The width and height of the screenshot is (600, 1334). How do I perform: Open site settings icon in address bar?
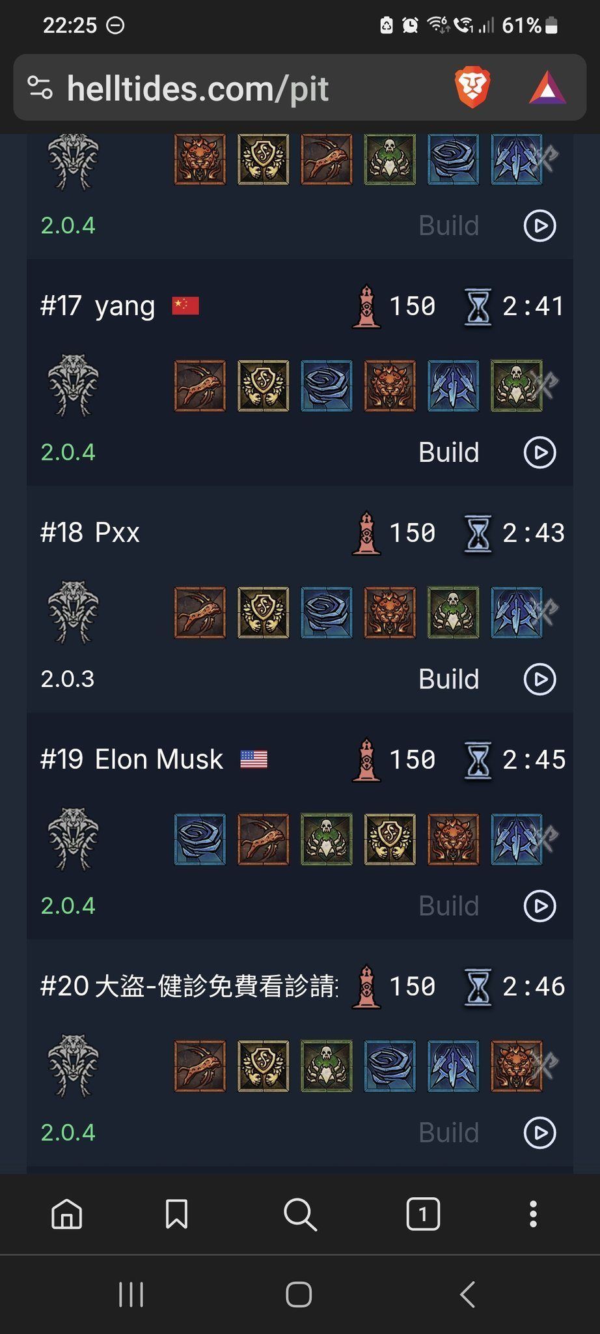40,88
